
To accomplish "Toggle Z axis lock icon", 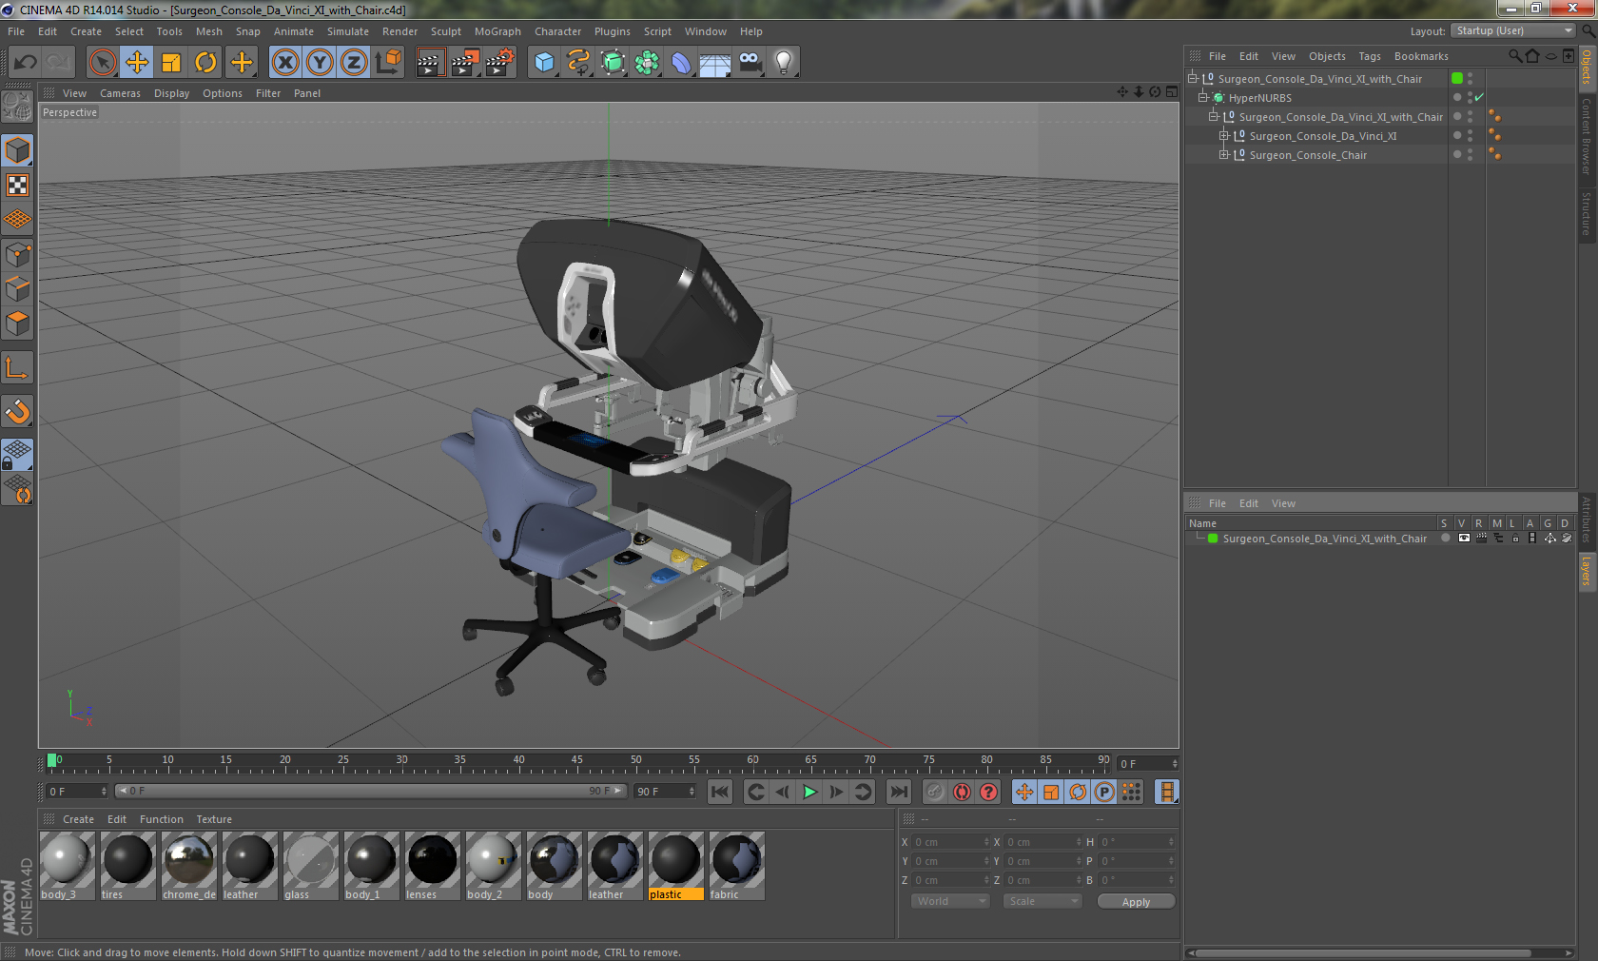I will point(354,63).
